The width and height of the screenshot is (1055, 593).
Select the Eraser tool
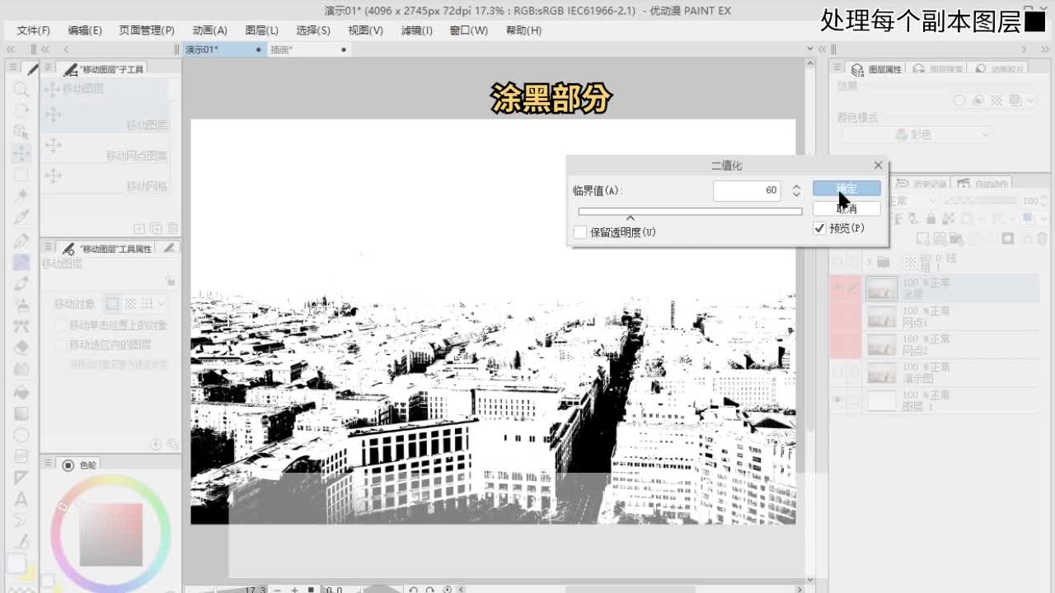coord(21,348)
